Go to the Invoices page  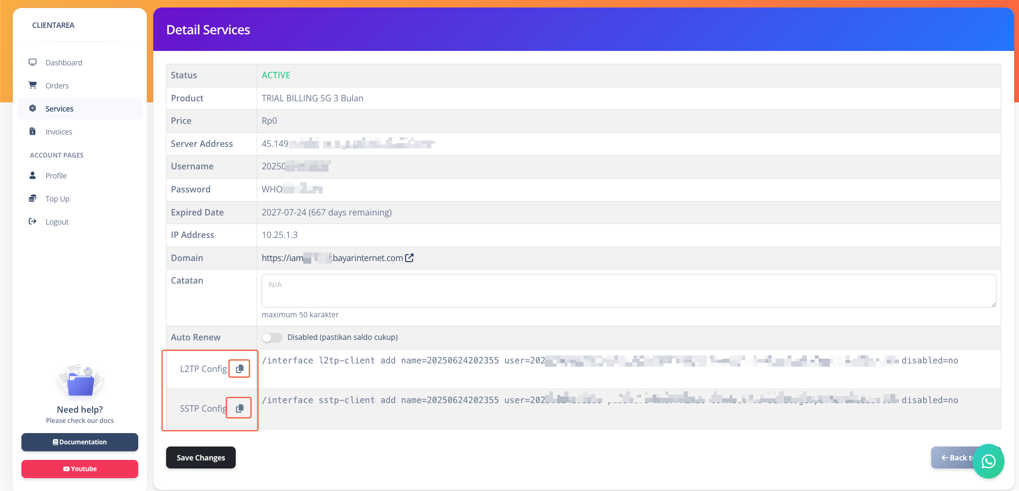(x=59, y=132)
